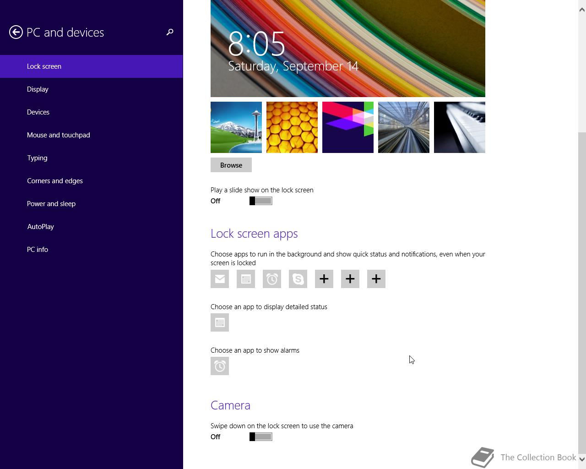Add an app with the second plus tile

pyautogui.click(x=350, y=279)
